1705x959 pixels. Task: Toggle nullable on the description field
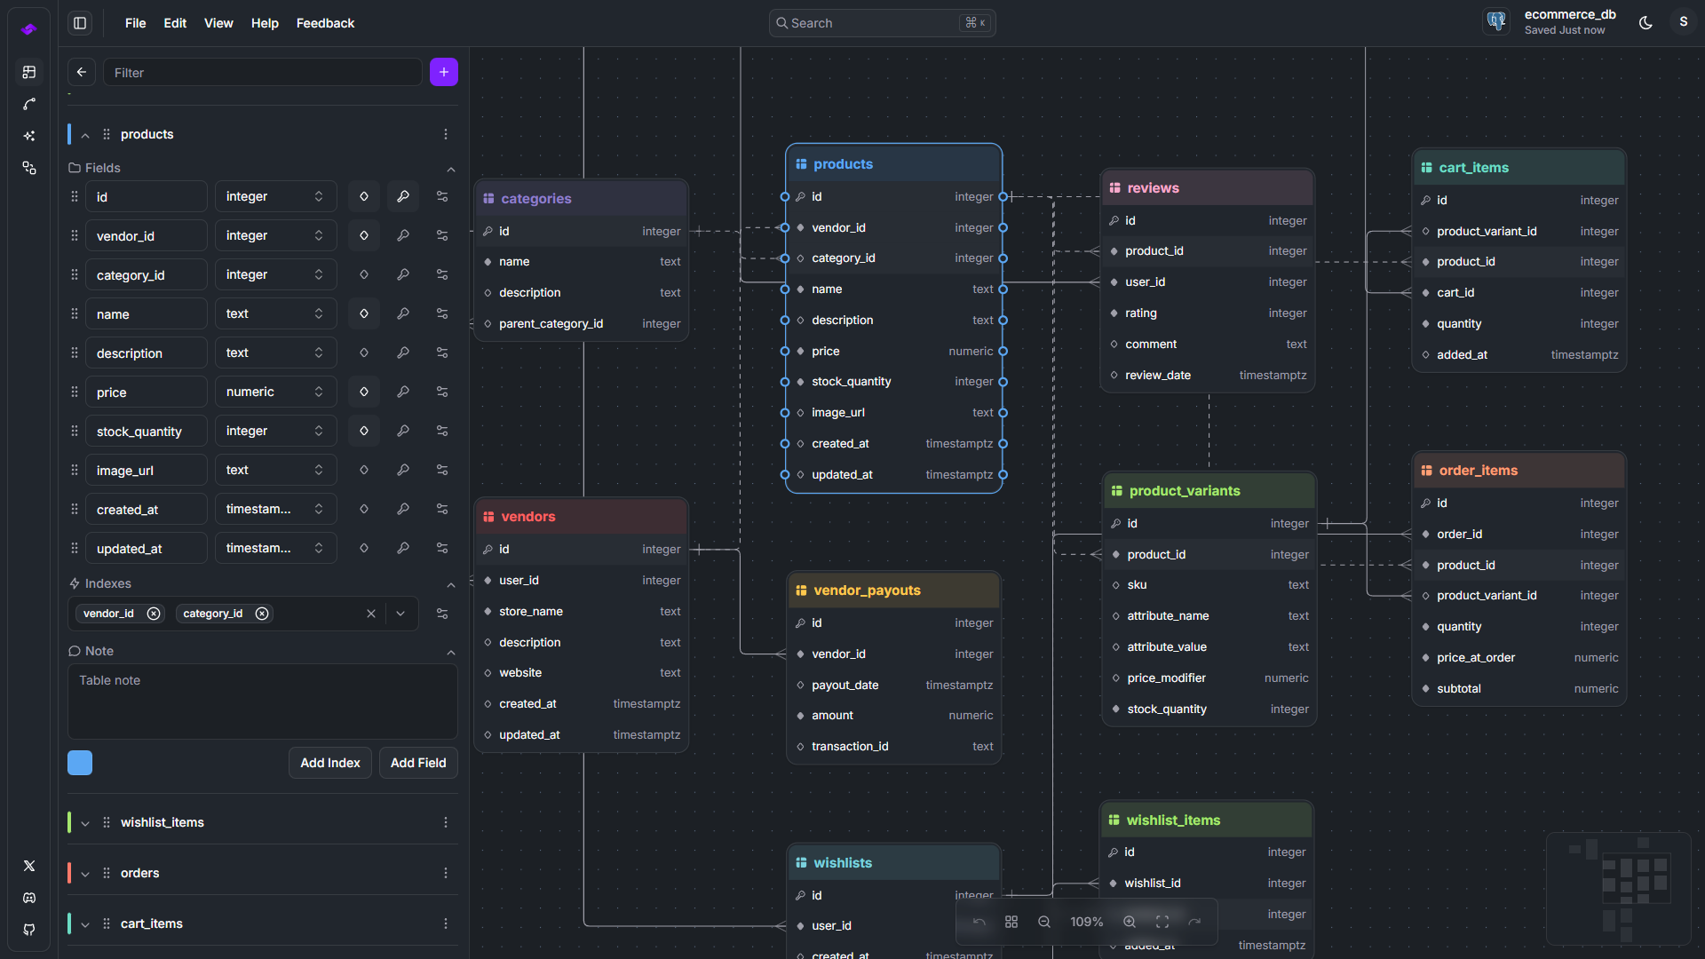(363, 353)
